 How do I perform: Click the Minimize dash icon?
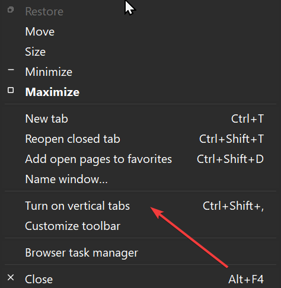click(x=11, y=70)
